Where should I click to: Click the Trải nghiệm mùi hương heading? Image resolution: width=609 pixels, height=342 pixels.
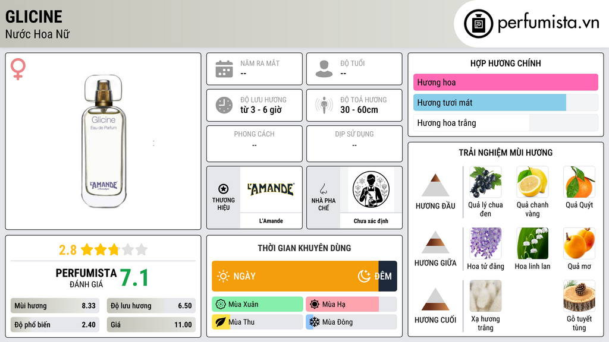pos(506,153)
